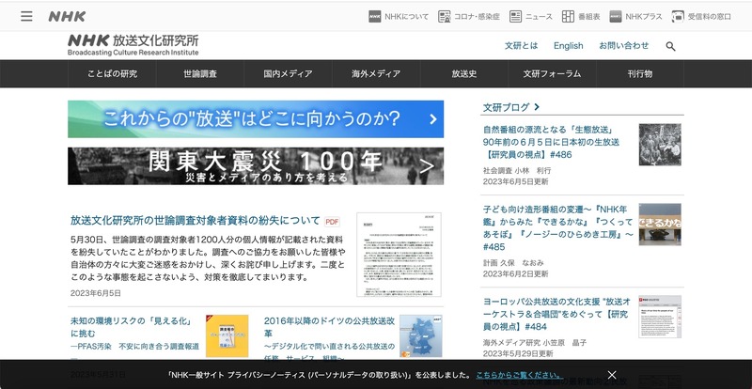Expand the 文研ブログ section chevron
Image resolution: width=752 pixels, height=389 pixels.
coord(537,107)
